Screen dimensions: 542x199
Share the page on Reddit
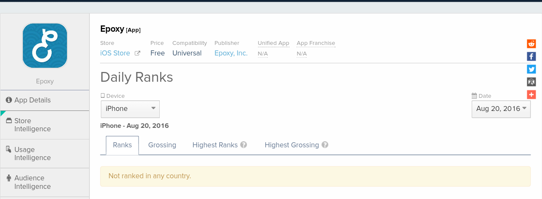point(531,44)
